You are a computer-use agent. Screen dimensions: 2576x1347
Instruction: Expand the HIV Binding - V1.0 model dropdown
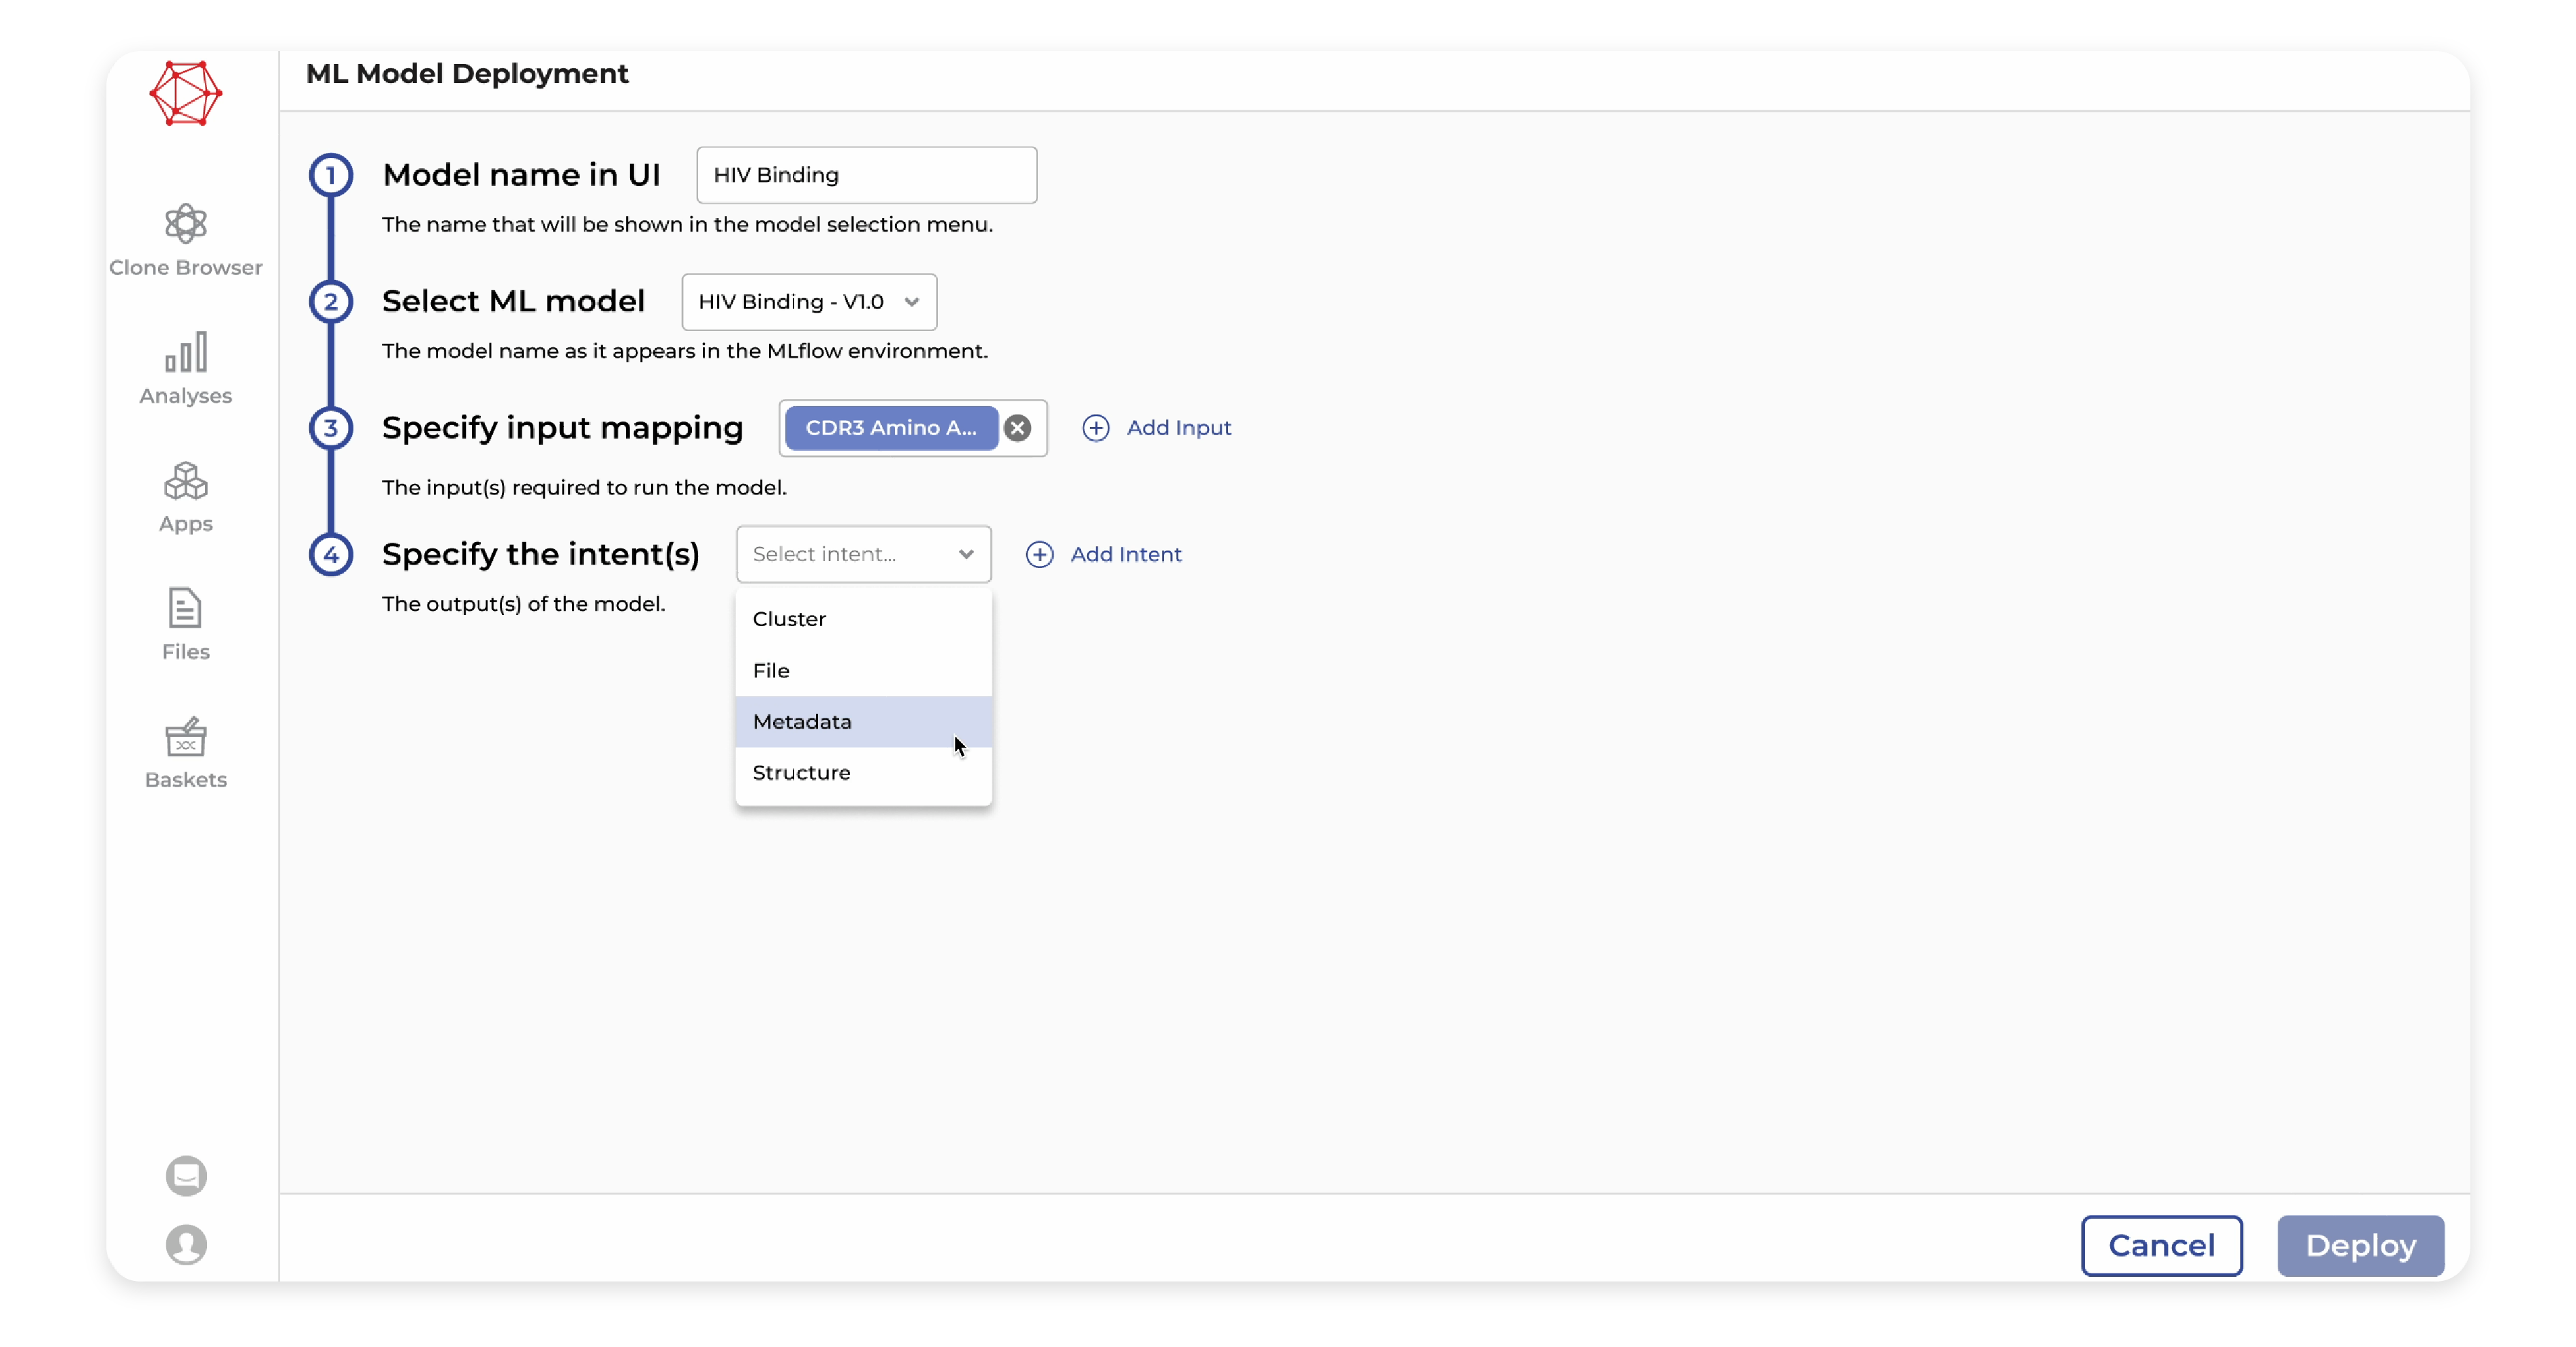click(809, 302)
